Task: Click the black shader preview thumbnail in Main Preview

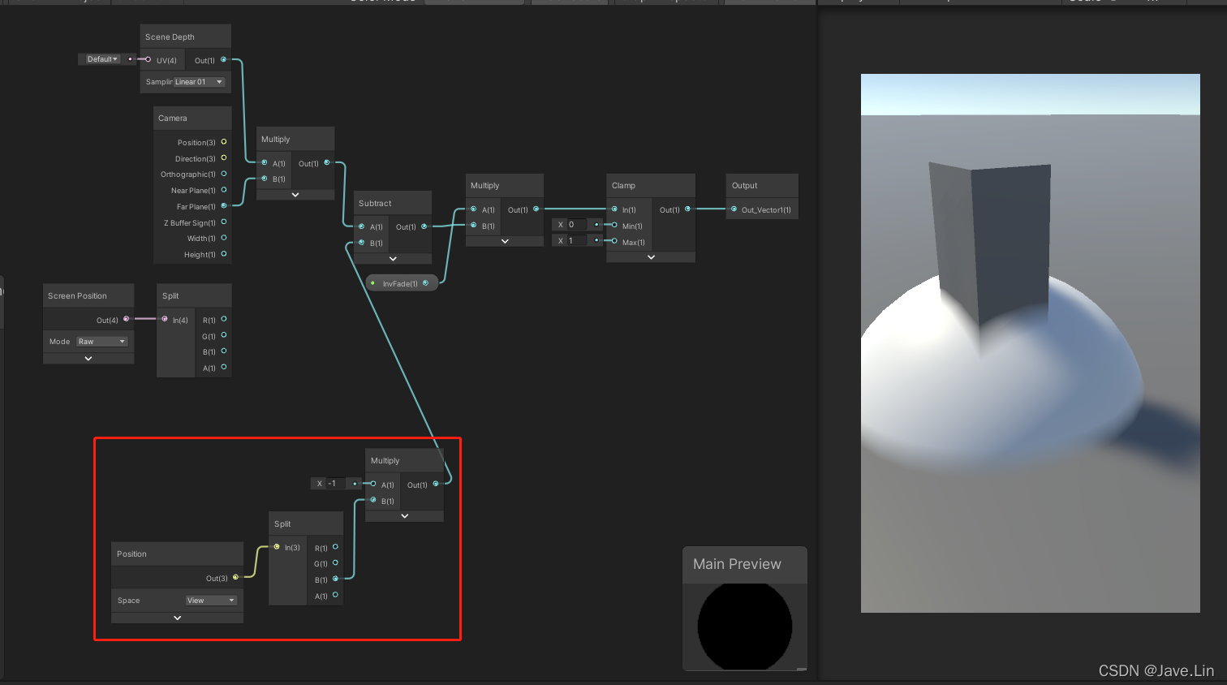Action: [744, 626]
